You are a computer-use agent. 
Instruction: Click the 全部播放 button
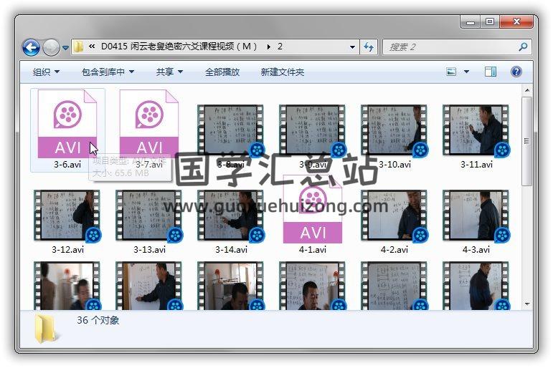click(x=222, y=72)
